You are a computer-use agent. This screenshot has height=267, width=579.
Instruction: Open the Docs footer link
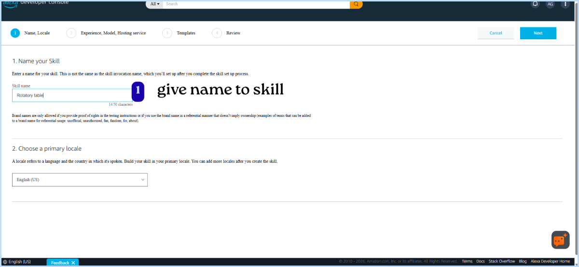481,262
